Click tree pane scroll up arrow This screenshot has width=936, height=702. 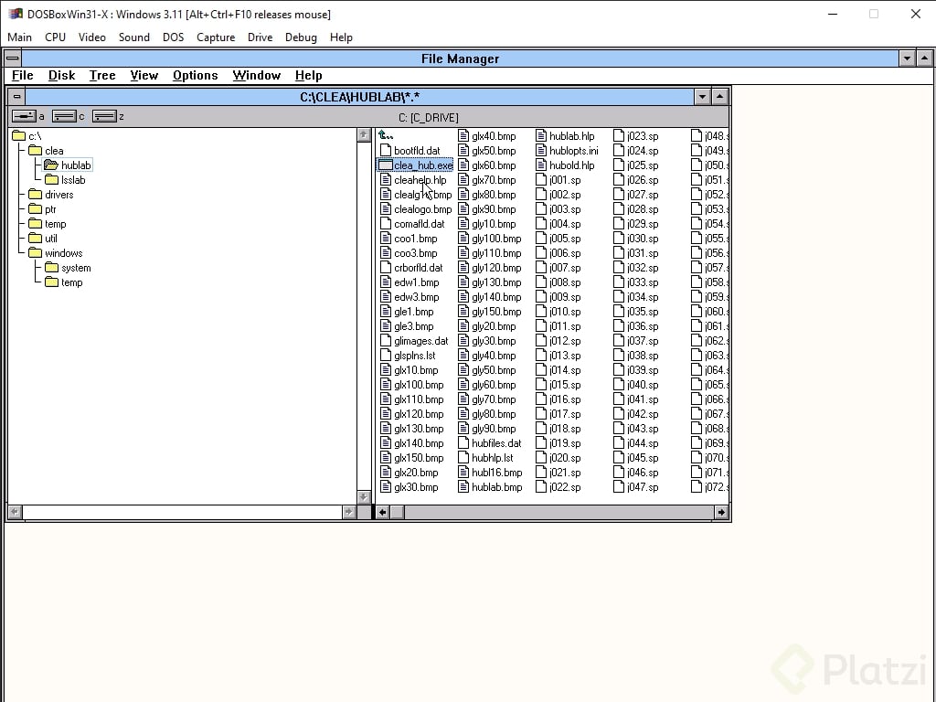pos(364,135)
